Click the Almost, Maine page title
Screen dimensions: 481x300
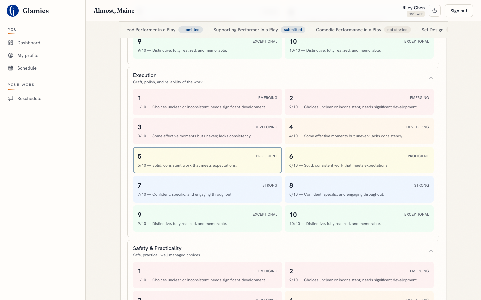[x=114, y=11]
